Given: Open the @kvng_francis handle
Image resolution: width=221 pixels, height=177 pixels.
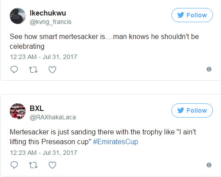Looking at the screenshot, I should click(51, 22).
